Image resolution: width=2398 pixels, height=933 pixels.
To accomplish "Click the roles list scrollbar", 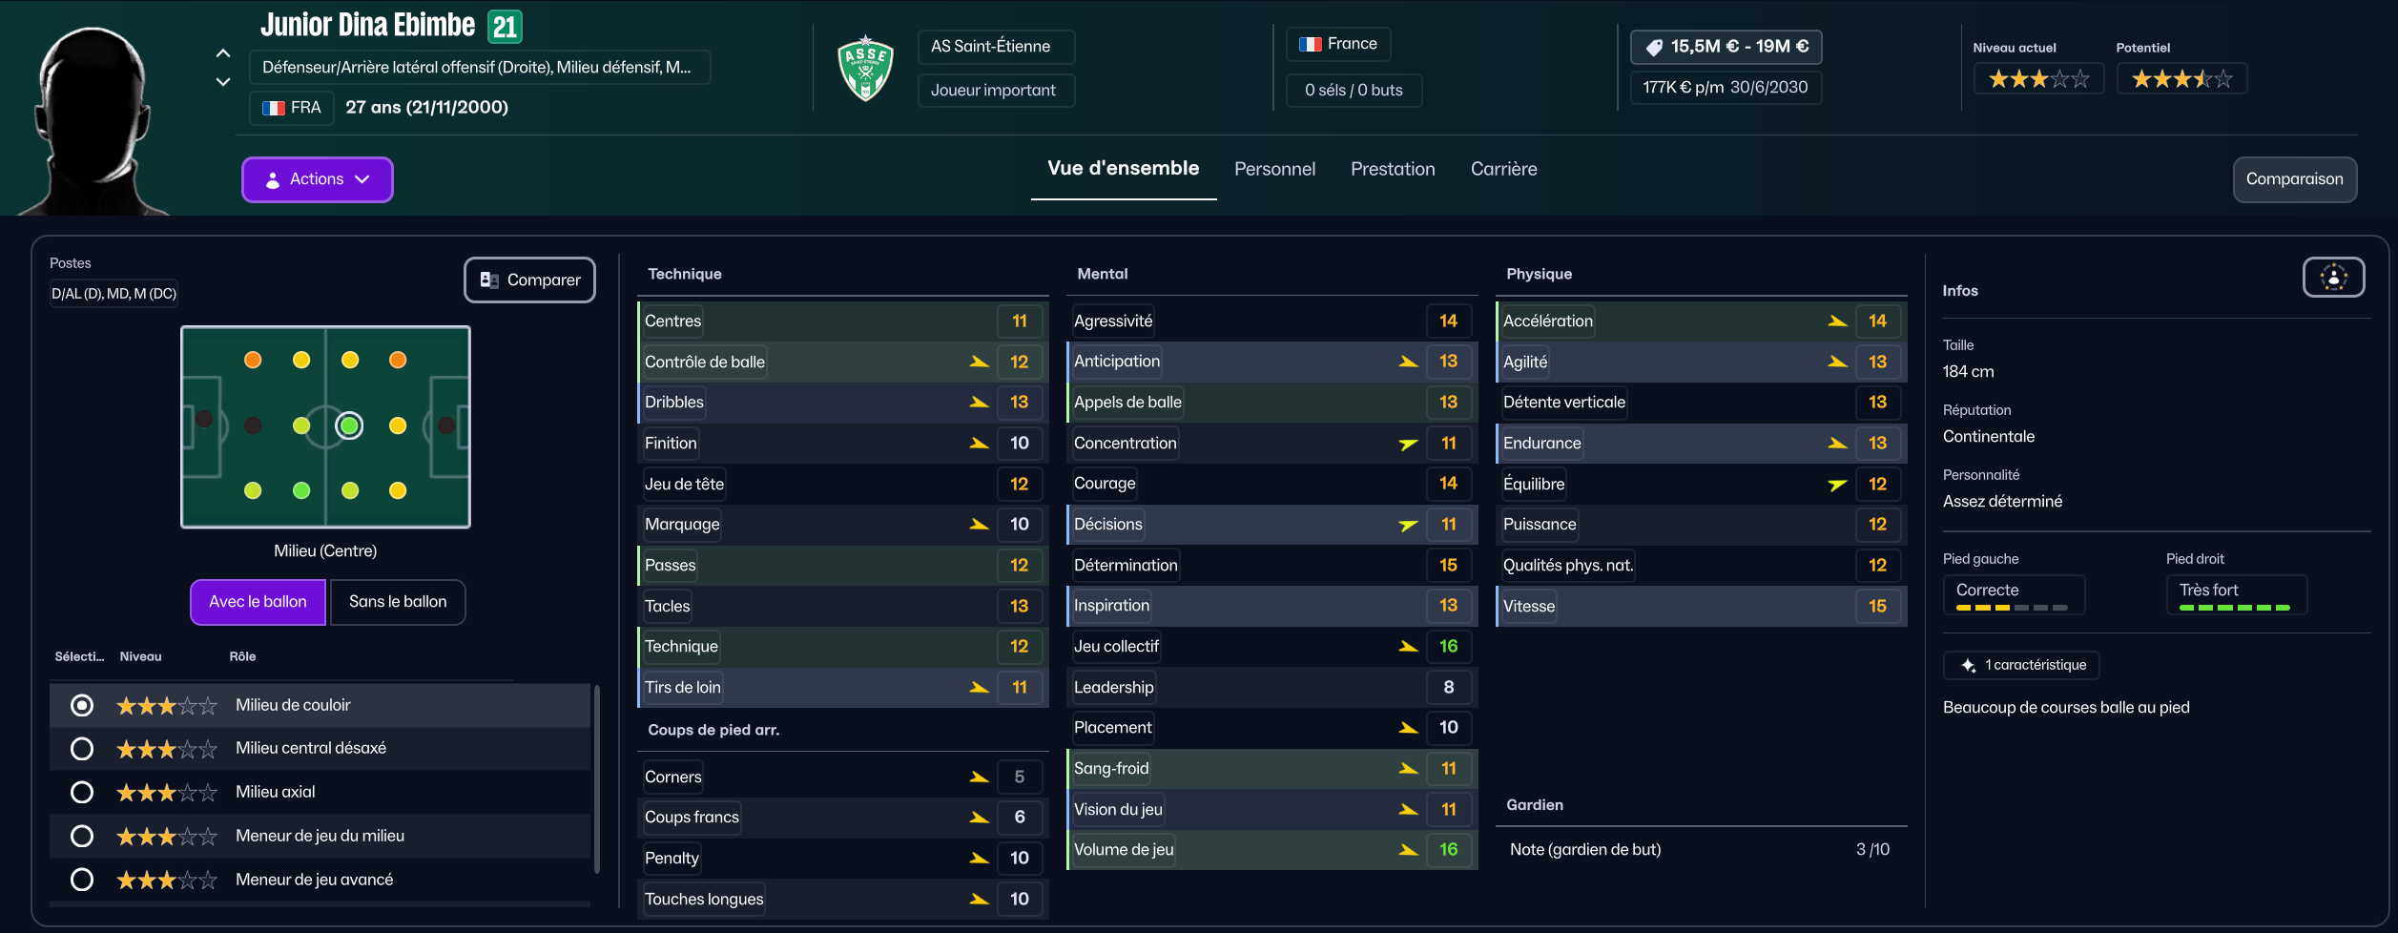I will 597,777.
